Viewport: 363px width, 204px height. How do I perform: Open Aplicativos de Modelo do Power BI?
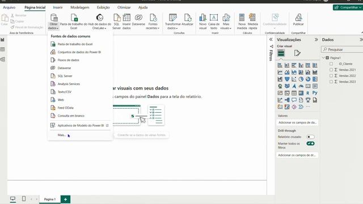(80, 125)
